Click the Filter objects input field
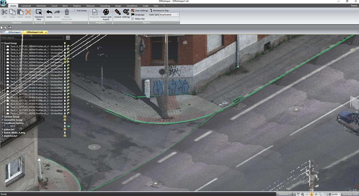 tap(32, 37)
